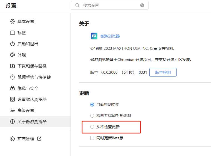Click the 版本检测 button
The image size is (211, 156).
pos(163,72)
